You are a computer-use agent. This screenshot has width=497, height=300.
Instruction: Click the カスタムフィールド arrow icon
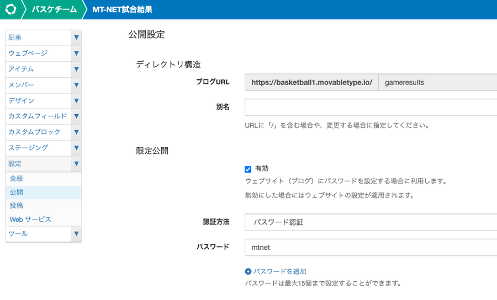point(76,116)
